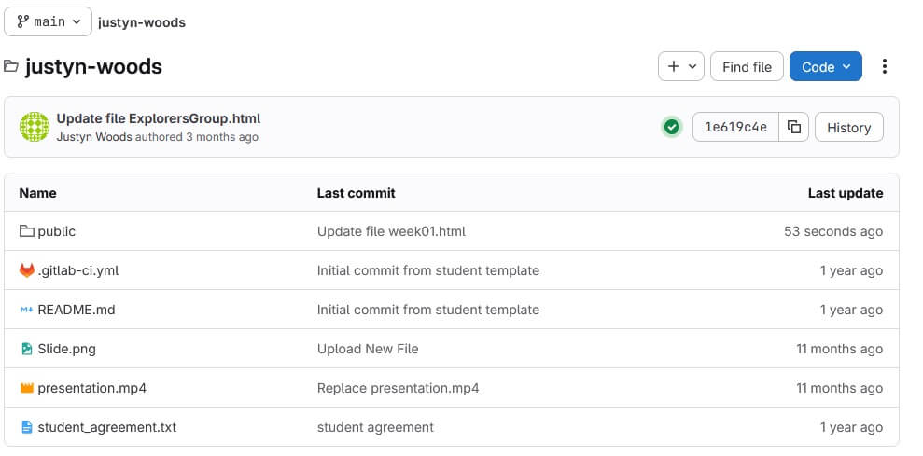This screenshot has height=456, width=923.
Task: Open the commit 'Update file ExplorersGroup.html'
Action: 159,118
